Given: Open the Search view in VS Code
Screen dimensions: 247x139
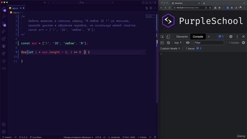Looking at the screenshot, I should [4, 16].
